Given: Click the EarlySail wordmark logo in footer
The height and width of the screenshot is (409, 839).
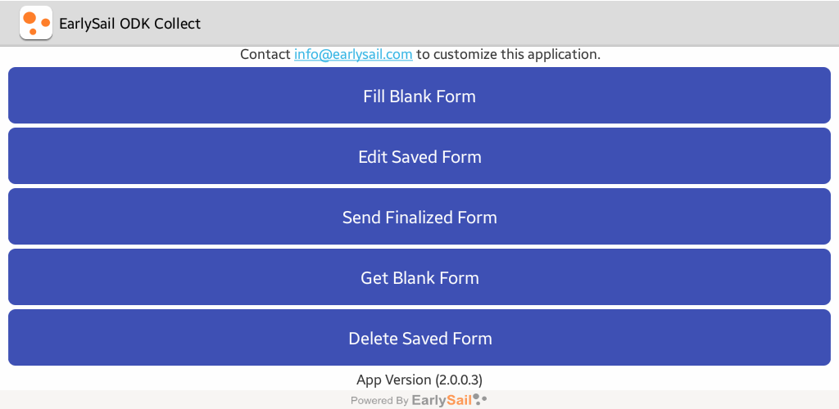Looking at the screenshot, I should [x=442, y=400].
